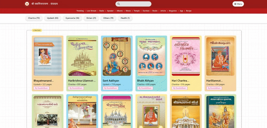Image resolution: width=267 pixels, height=128 pixels.
Task: Click the Swaminarayan site logo icon
Action: pos(27,4)
